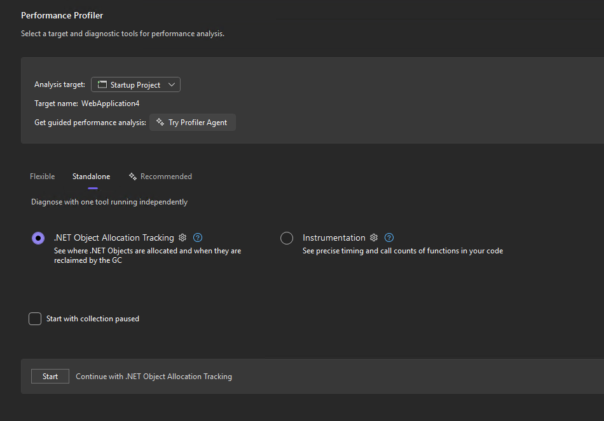604x421 pixels.
Task: Click the sparkle icon on Try Profiler Agent
Action: pos(161,122)
